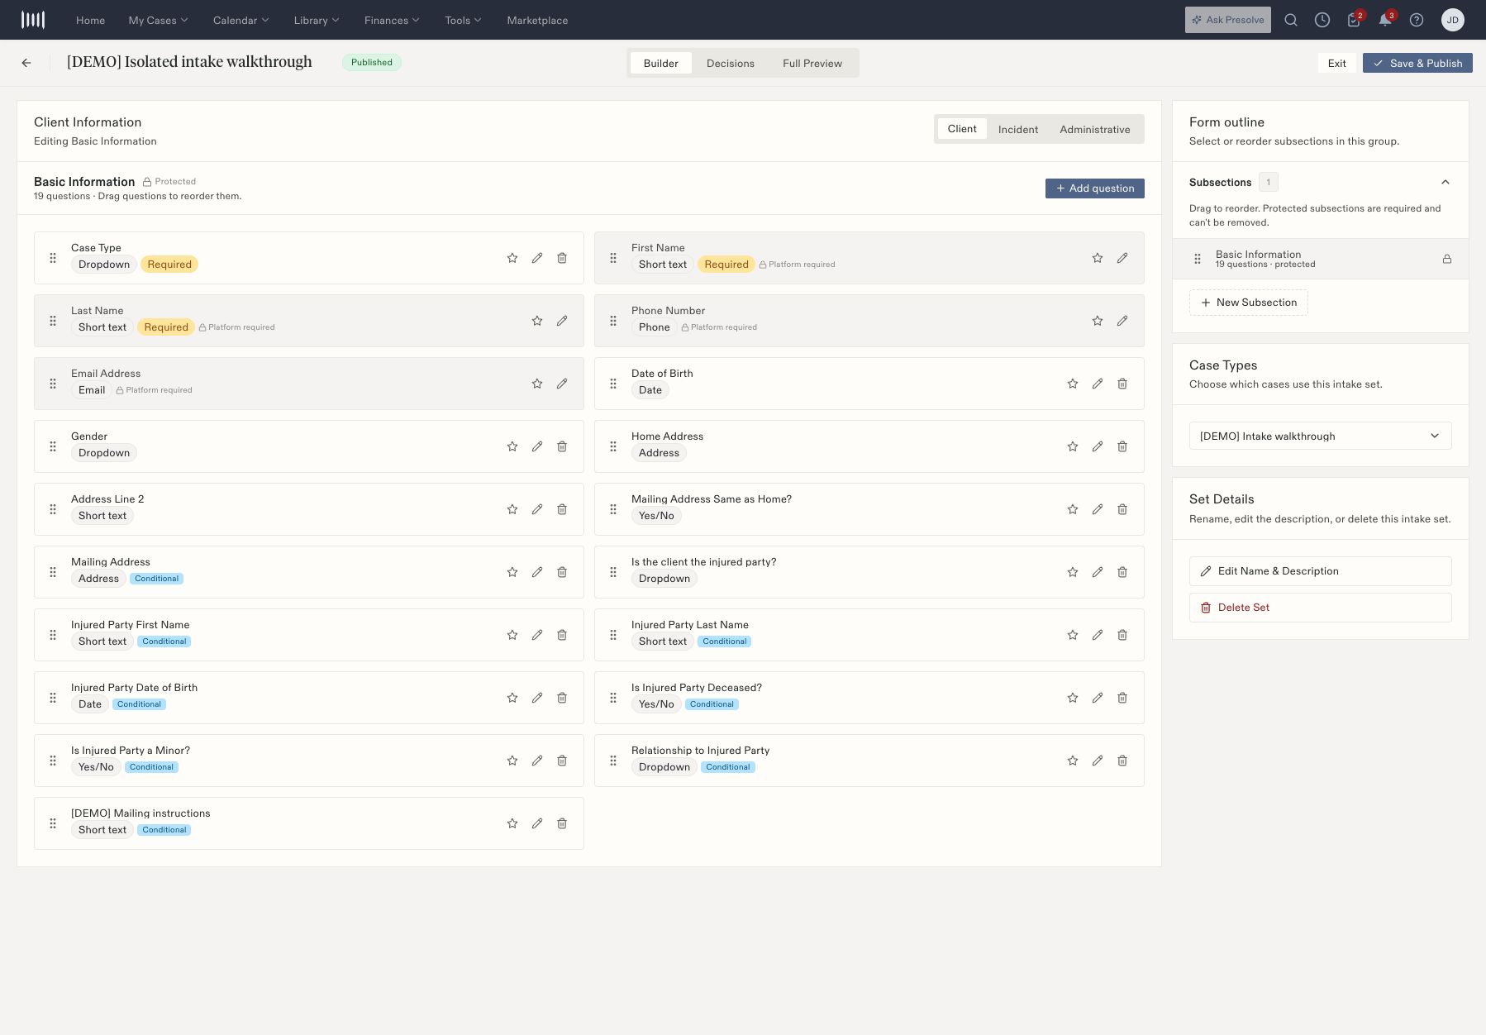Open the help question mark icon
This screenshot has width=1486, height=1035.
coord(1417,20)
